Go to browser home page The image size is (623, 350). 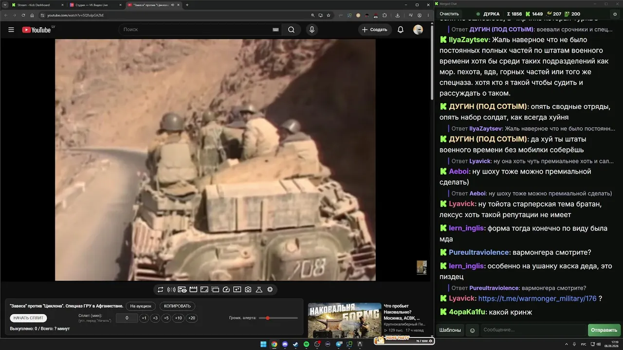[32, 15]
